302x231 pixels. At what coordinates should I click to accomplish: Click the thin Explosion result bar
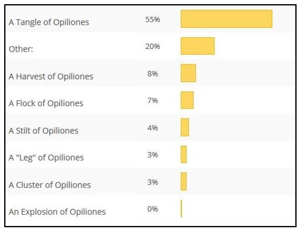pos(181,208)
